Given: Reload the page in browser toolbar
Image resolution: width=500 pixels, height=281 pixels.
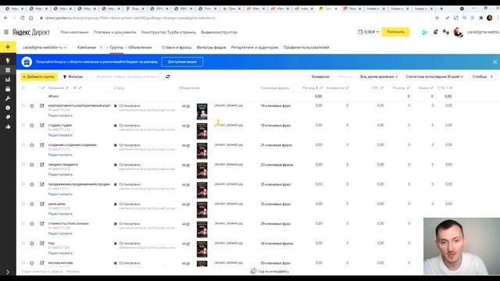Looking at the screenshot, I should (23, 18).
